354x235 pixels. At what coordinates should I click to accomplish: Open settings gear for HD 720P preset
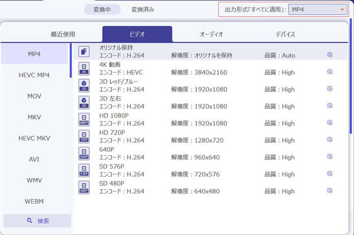330,139
